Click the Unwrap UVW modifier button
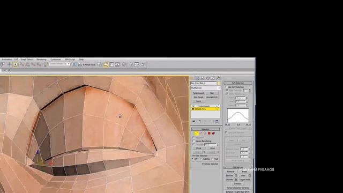Screen dimensions: 343x193 pos(212,97)
